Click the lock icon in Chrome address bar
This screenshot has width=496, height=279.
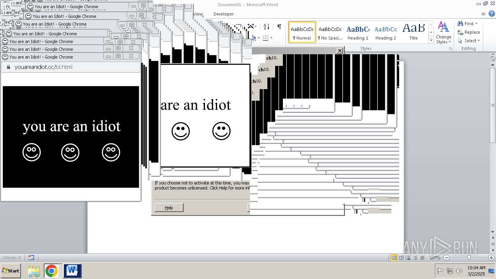(x=8, y=67)
